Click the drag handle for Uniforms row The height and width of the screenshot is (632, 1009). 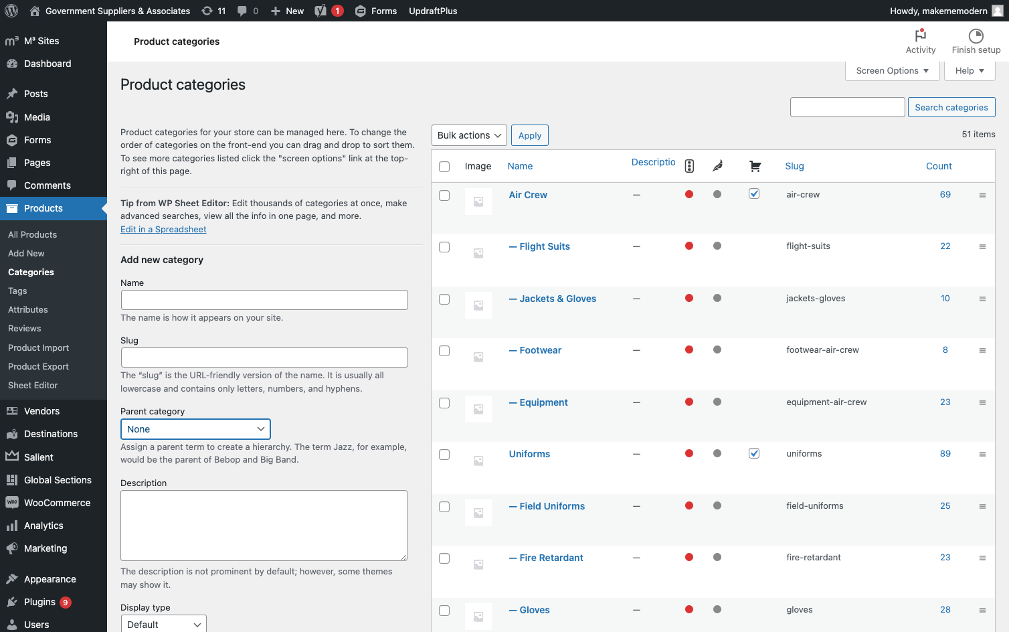pyautogui.click(x=982, y=454)
